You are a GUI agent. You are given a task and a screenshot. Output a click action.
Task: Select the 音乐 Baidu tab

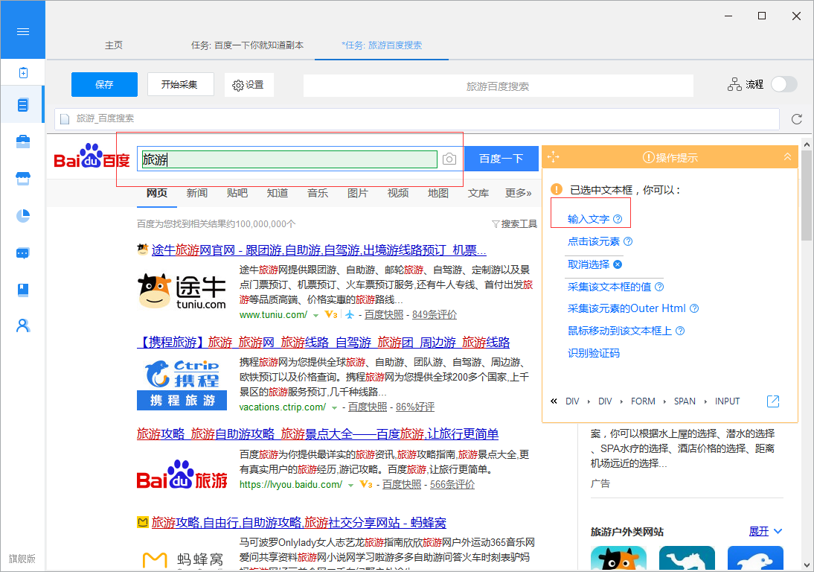tap(318, 193)
